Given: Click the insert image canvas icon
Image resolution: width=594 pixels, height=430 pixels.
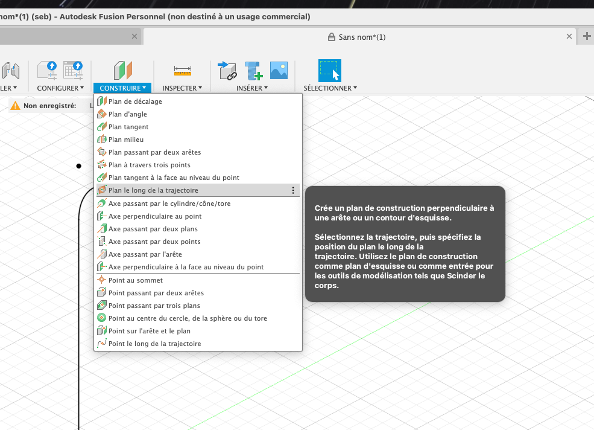Looking at the screenshot, I should click(x=279, y=70).
